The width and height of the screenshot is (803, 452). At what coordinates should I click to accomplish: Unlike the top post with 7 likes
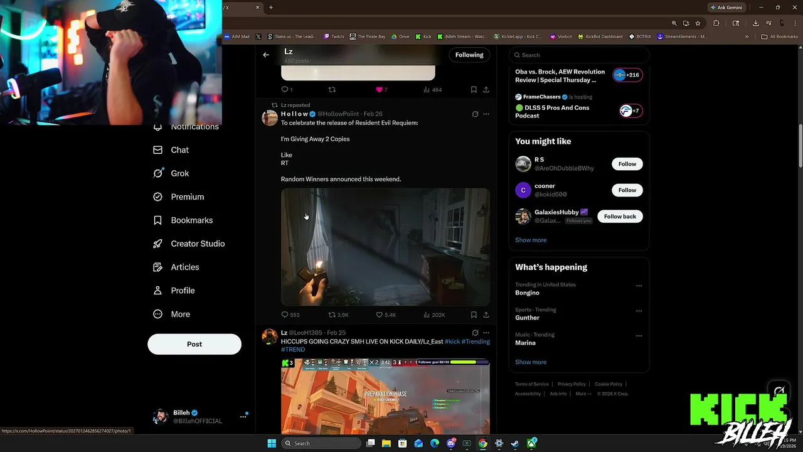tap(381, 90)
